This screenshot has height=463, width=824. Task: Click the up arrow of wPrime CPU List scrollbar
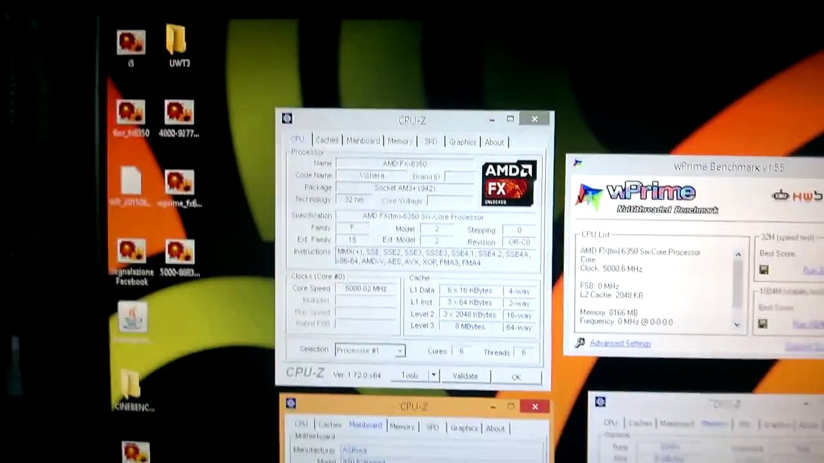point(738,255)
